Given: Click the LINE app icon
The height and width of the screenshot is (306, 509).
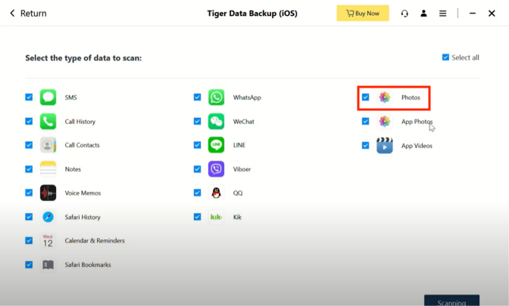Looking at the screenshot, I should pos(217,145).
